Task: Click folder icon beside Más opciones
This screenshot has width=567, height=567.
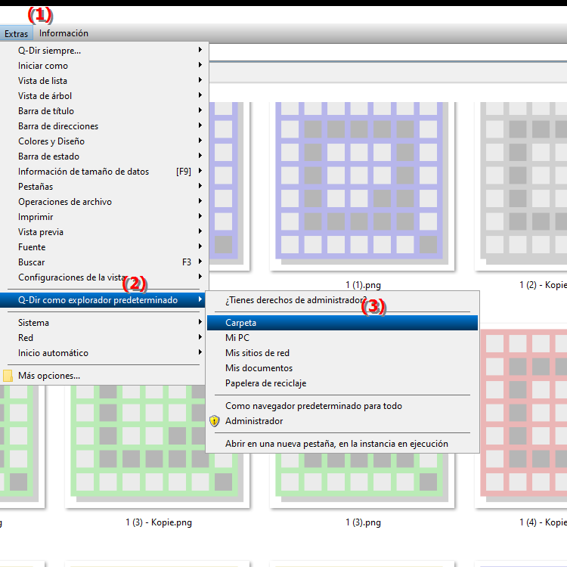Action: 8,376
